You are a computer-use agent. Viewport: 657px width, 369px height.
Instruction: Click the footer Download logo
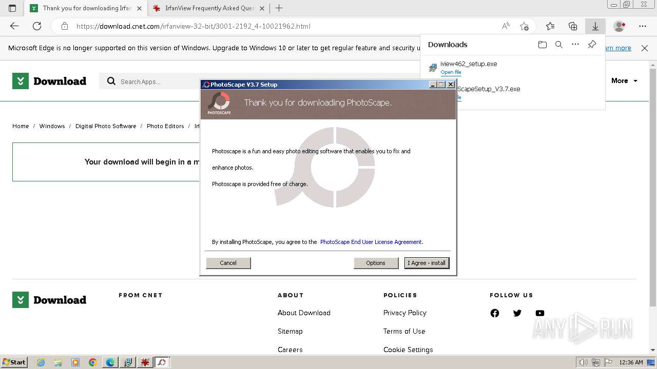click(x=49, y=300)
